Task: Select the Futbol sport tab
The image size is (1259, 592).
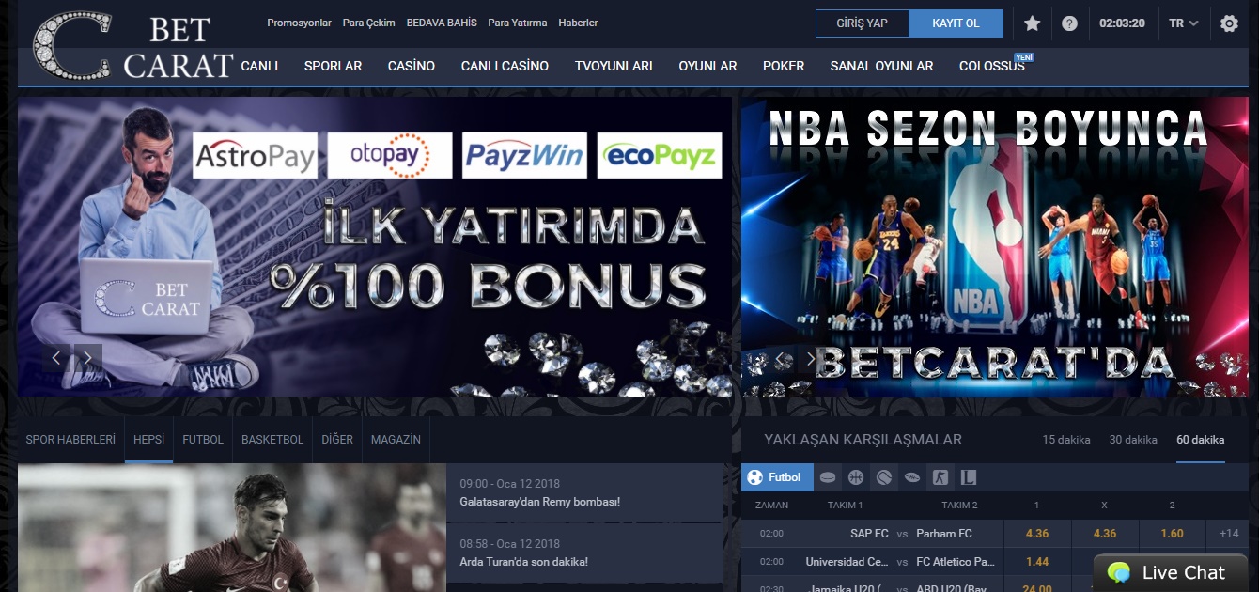Action: pos(777,477)
